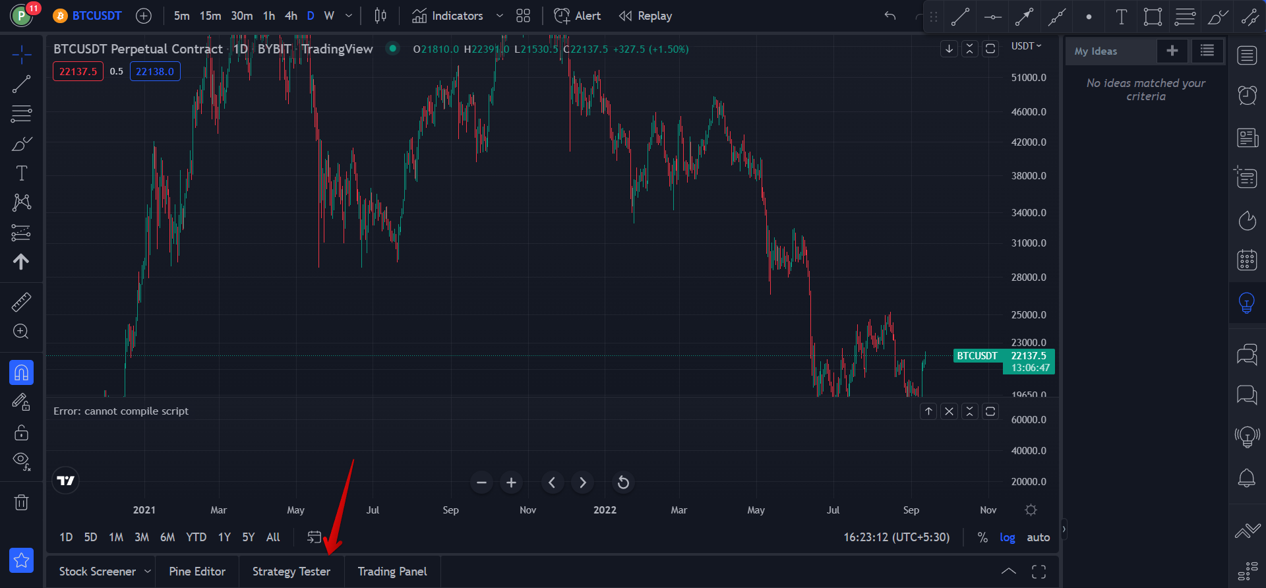Select the Magnet mode tool
The width and height of the screenshot is (1266, 588).
click(21, 372)
